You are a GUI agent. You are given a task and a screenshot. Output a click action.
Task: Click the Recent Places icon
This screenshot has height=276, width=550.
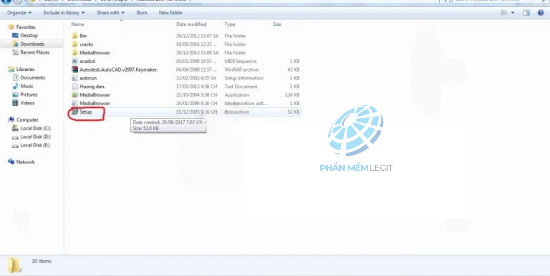[16, 53]
